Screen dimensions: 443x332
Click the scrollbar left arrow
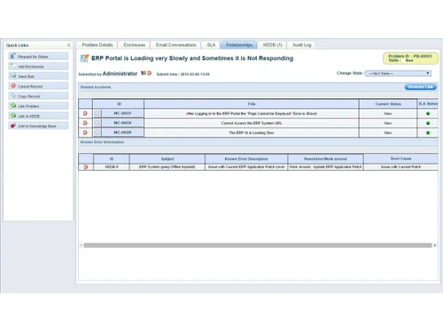tap(82, 245)
